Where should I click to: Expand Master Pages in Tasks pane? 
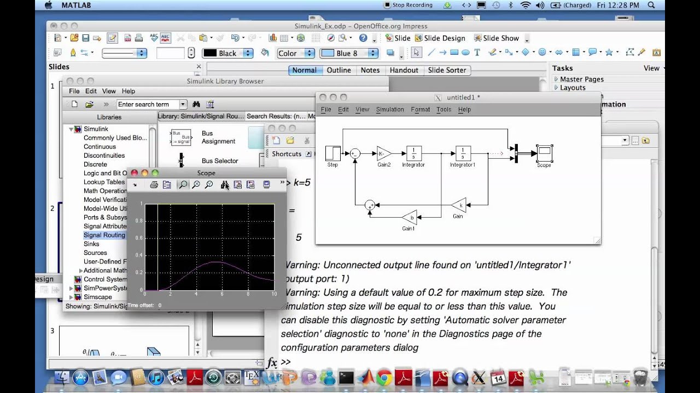(557, 79)
